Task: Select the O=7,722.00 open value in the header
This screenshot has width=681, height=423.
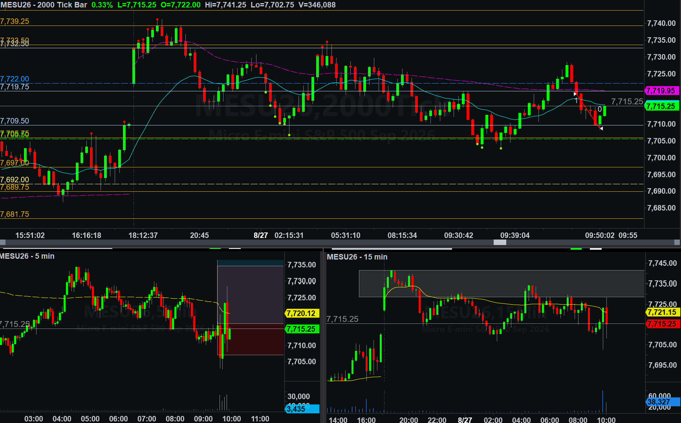Action: coord(181,5)
